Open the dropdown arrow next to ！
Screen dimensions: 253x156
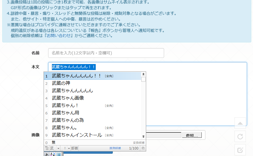pos(69,148)
